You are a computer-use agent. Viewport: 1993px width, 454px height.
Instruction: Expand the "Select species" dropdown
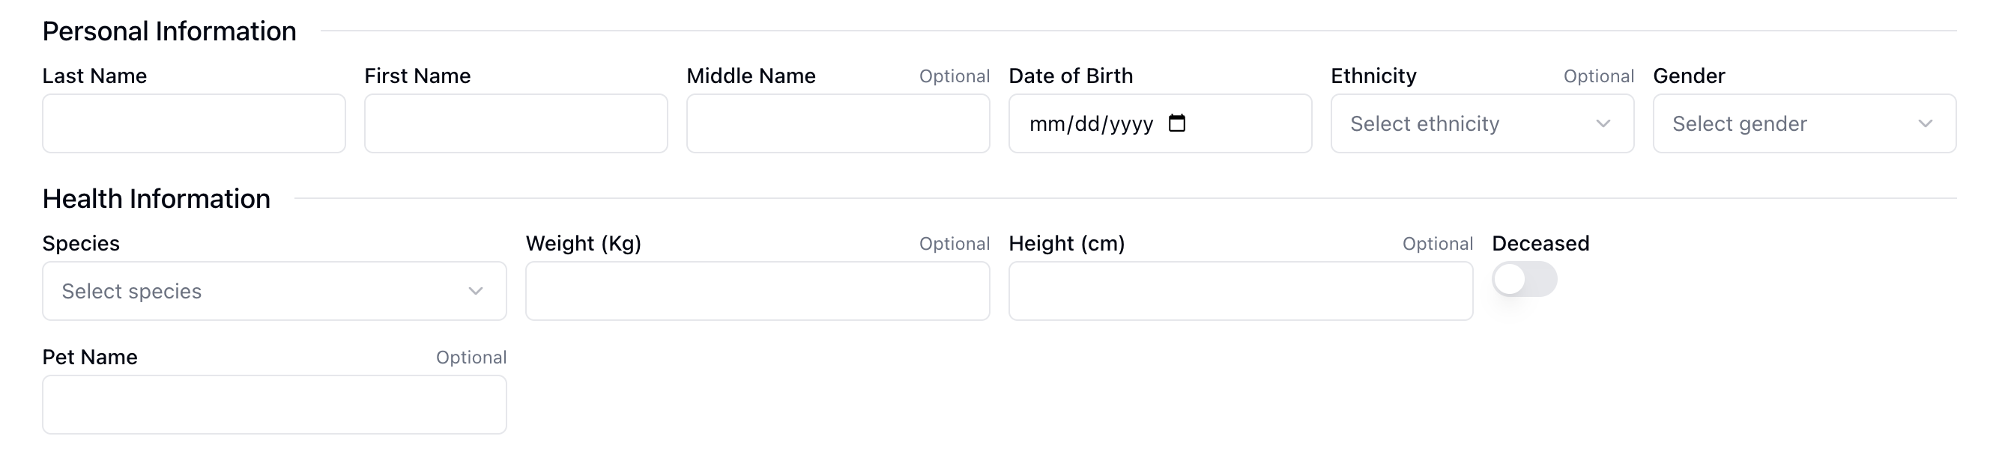tap(263, 291)
